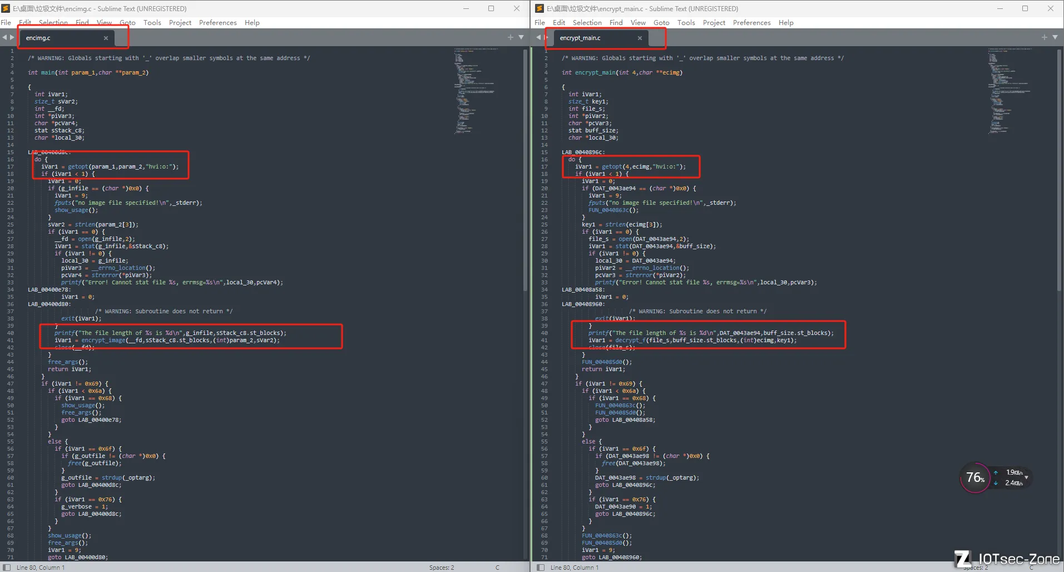Open Selection menu in encrypt_main.c window
Screen dimensions: 1064x572
(x=587, y=23)
